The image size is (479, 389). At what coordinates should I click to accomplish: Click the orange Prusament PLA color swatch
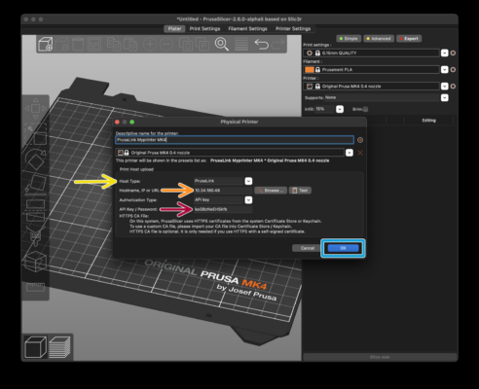point(310,70)
